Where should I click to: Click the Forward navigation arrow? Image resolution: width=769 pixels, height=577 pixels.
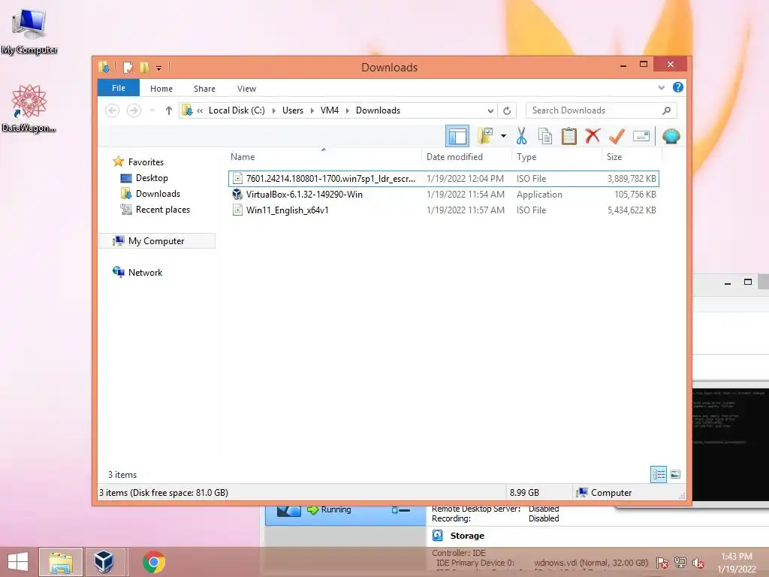(x=134, y=110)
